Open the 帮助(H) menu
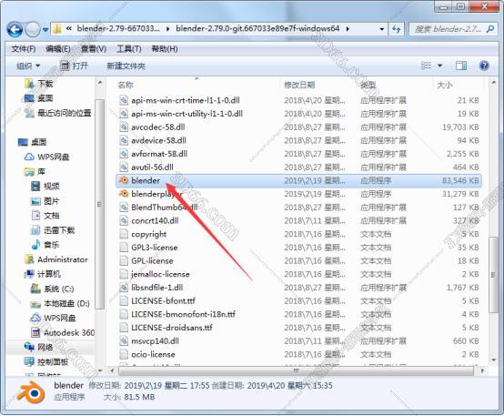Screen dimensions: 504x416 coord(165,49)
